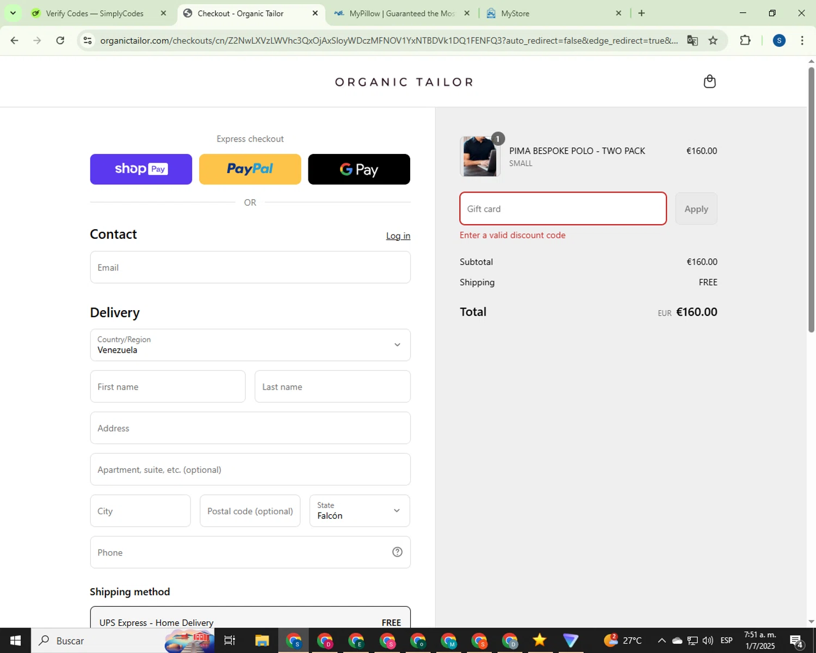Click the total amount €160.00

(696, 312)
